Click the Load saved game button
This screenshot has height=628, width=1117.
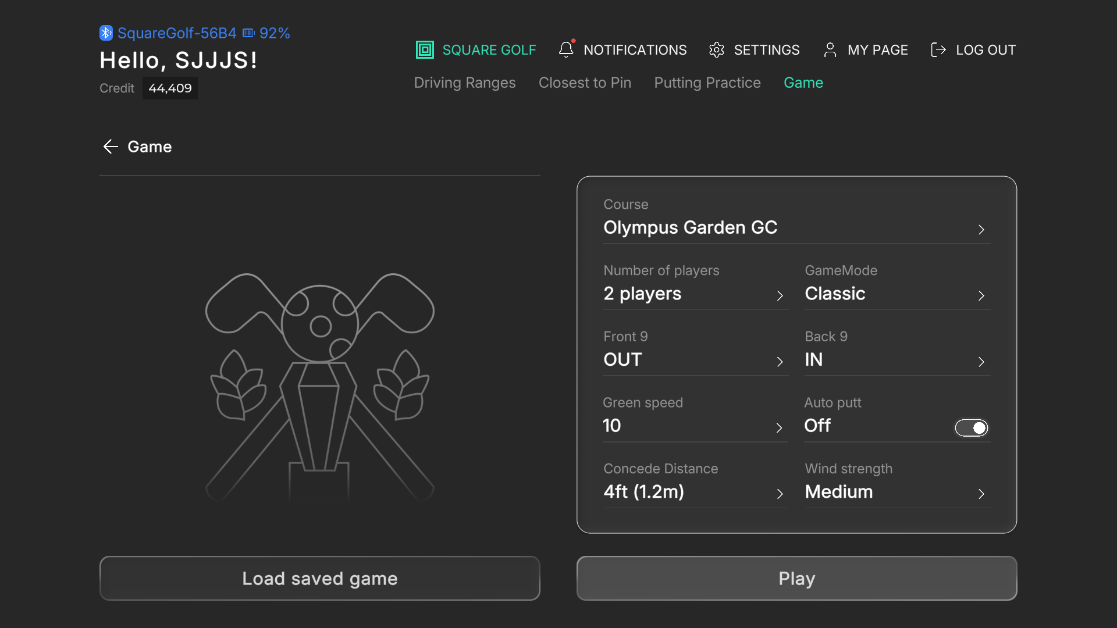pos(320,579)
